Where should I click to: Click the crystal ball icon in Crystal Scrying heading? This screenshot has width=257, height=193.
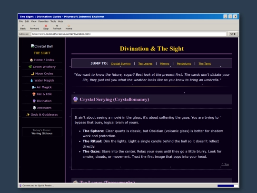(75, 99)
